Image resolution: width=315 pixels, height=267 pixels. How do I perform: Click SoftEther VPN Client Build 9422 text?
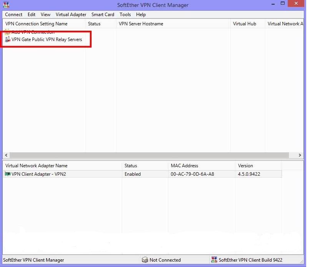coord(250,260)
